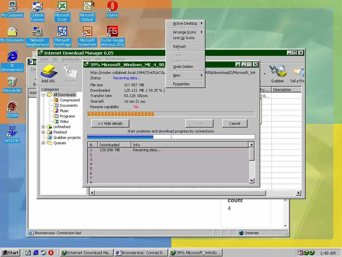342x257 pixels.
Task: Select IE (Browservice) desktop icon
Action: point(12,62)
